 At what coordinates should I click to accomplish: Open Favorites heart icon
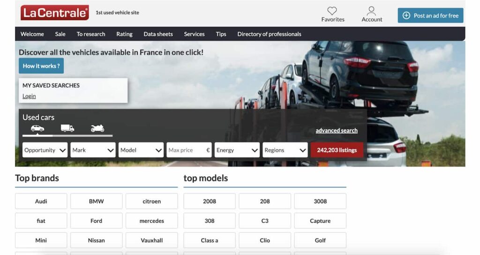(x=332, y=11)
